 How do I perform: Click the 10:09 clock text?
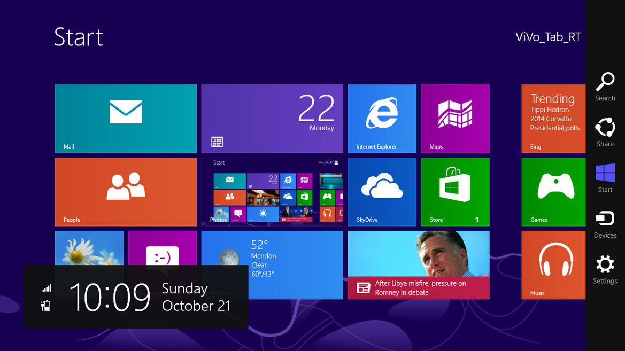point(110,297)
